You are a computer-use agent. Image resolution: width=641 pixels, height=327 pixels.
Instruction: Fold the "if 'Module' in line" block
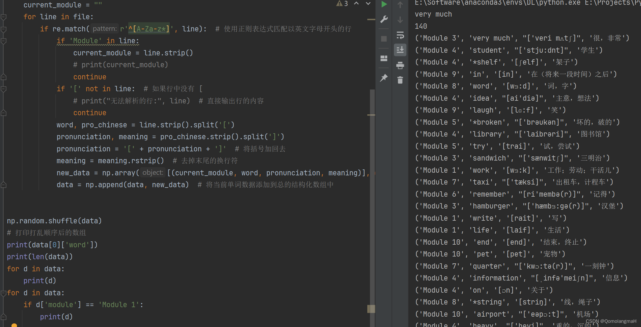point(4,41)
